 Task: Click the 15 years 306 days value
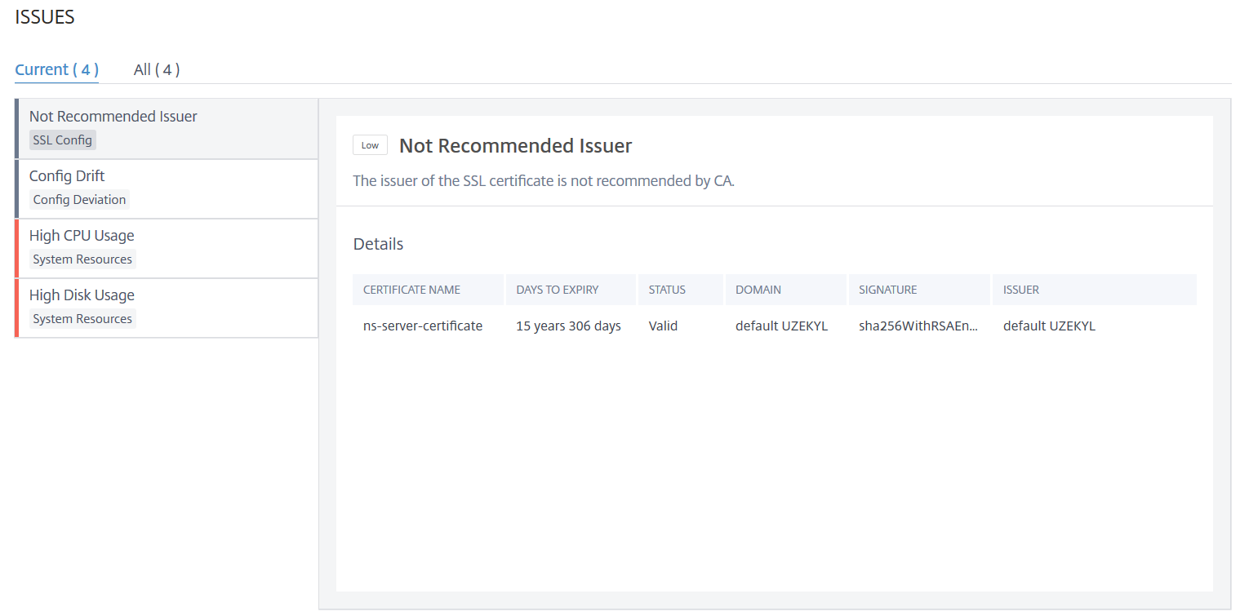point(568,326)
